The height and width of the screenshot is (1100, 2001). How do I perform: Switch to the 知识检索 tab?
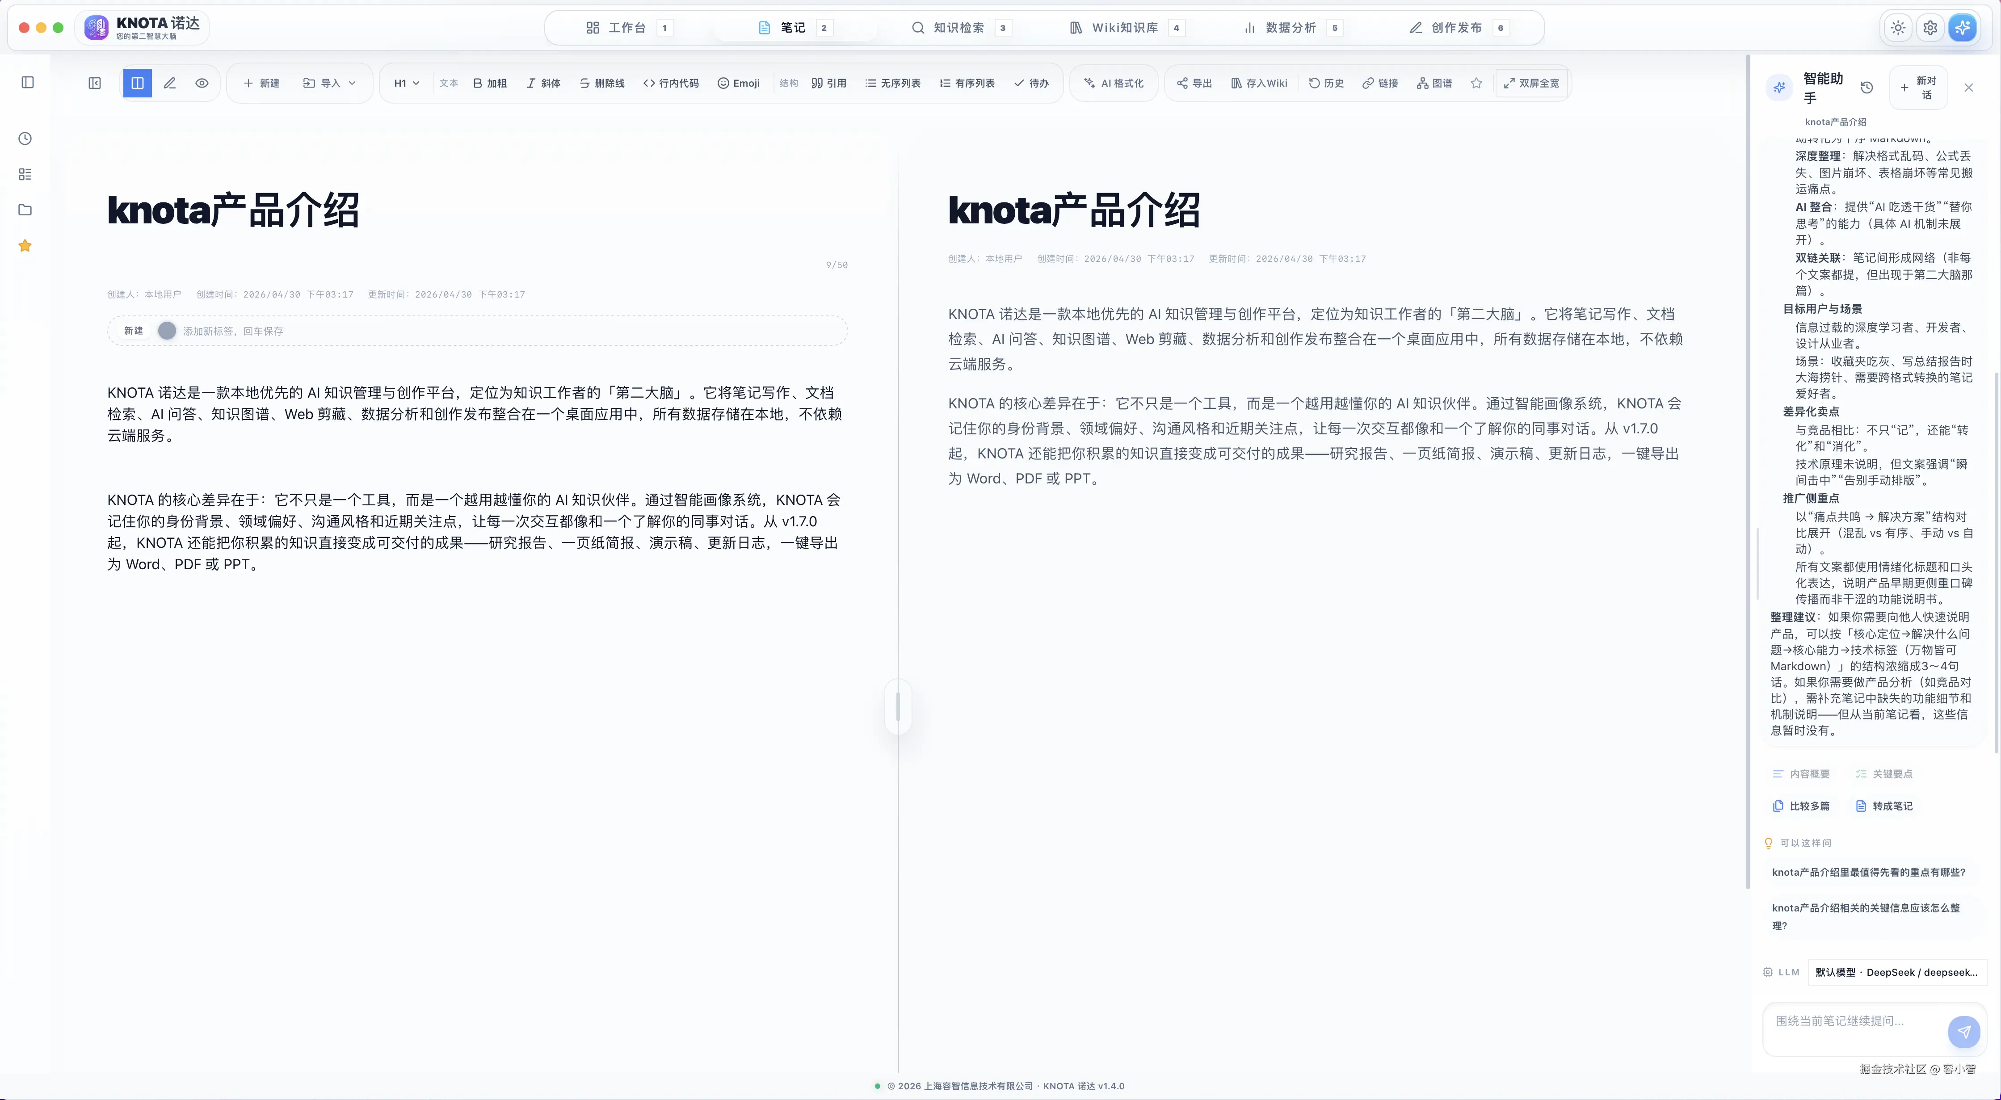[962, 28]
